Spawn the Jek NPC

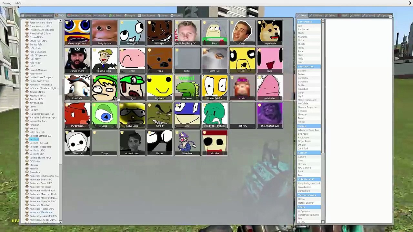point(242,60)
